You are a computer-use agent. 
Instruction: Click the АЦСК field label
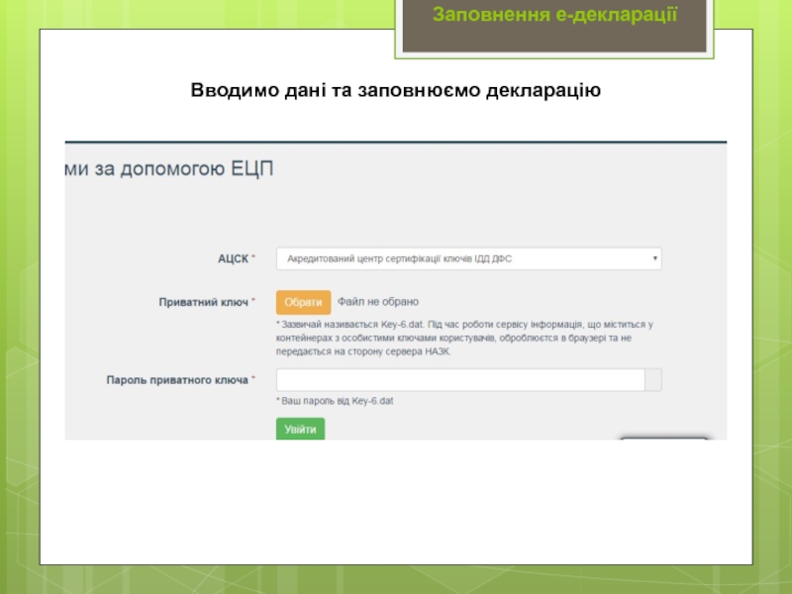[x=233, y=258]
